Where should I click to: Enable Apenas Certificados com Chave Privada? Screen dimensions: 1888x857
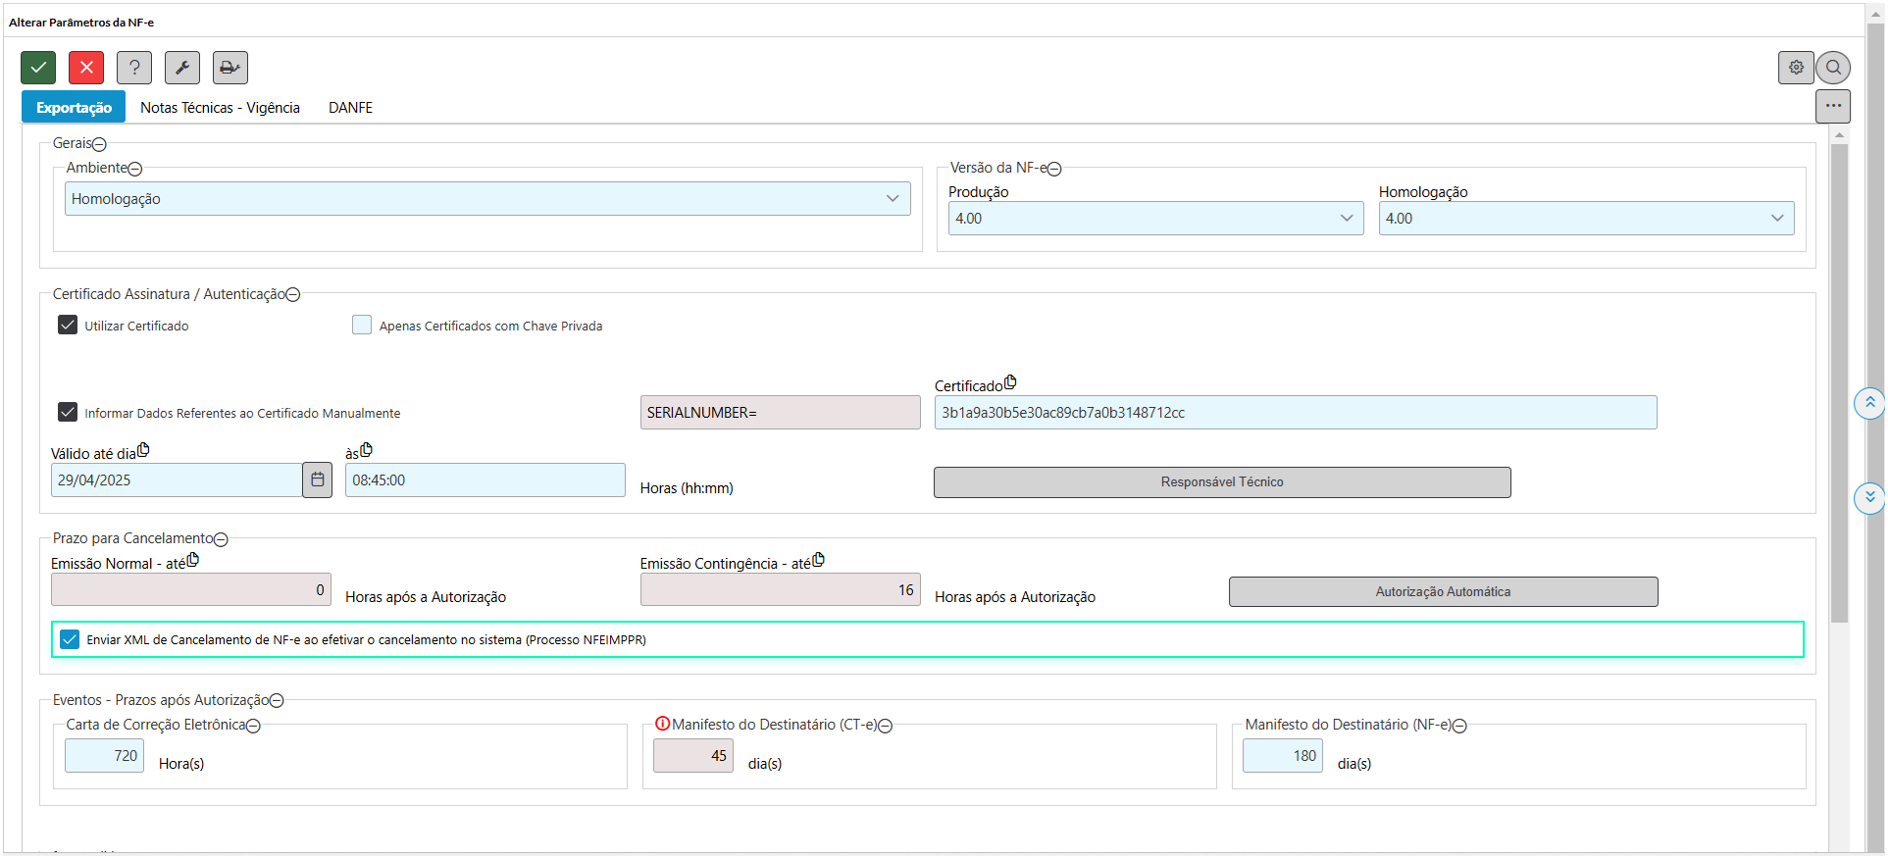click(x=362, y=326)
